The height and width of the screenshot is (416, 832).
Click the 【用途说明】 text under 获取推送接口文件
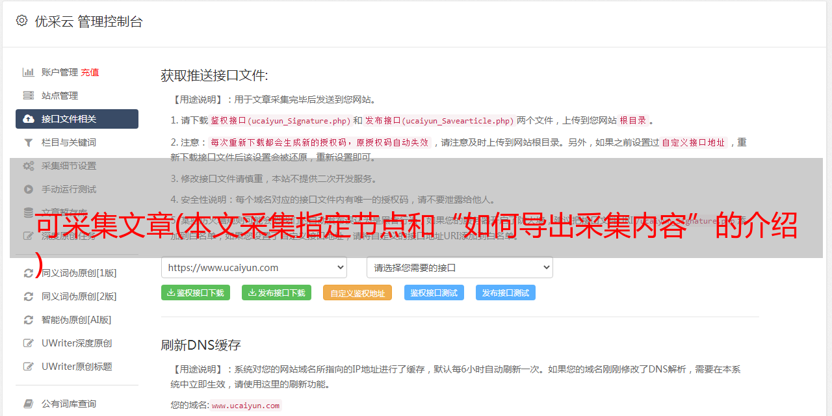[199, 99]
